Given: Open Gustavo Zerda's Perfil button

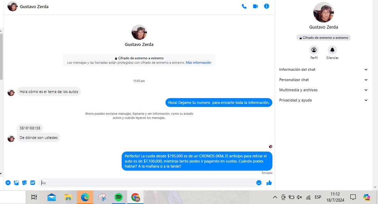Looking at the screenshot, I should (x=314, y=50).
